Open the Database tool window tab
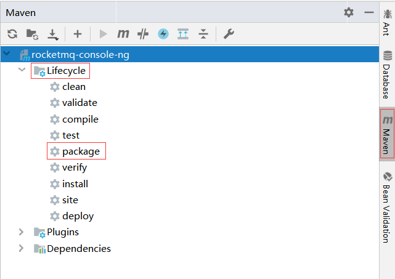The image size is (395, 279). point(387,75)
